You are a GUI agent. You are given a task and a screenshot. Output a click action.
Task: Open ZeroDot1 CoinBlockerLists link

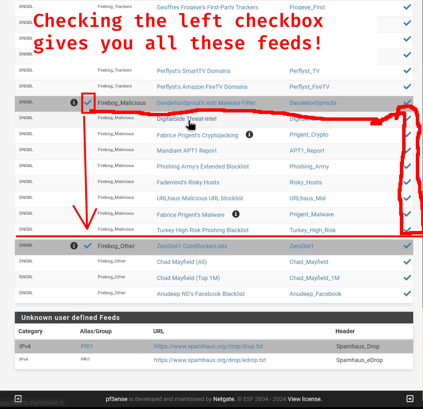[x=192, y=246]
